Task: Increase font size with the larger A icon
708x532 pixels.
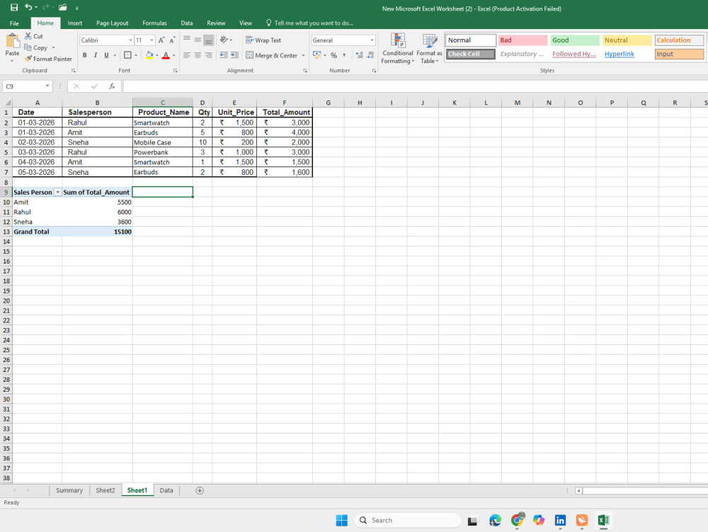Action: [x=161, y=40]
